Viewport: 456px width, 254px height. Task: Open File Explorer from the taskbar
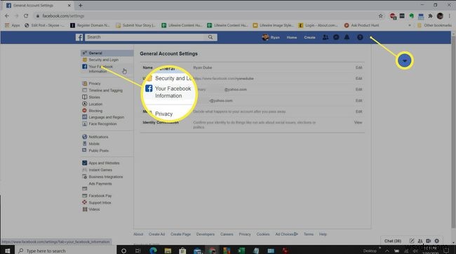[168, 250]
